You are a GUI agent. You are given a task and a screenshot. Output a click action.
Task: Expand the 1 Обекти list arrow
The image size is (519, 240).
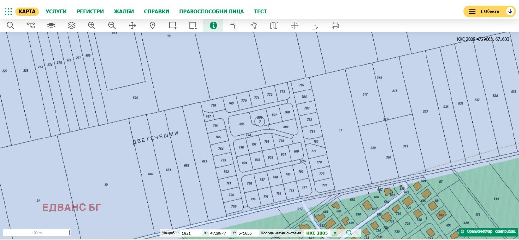pos(510,11)
